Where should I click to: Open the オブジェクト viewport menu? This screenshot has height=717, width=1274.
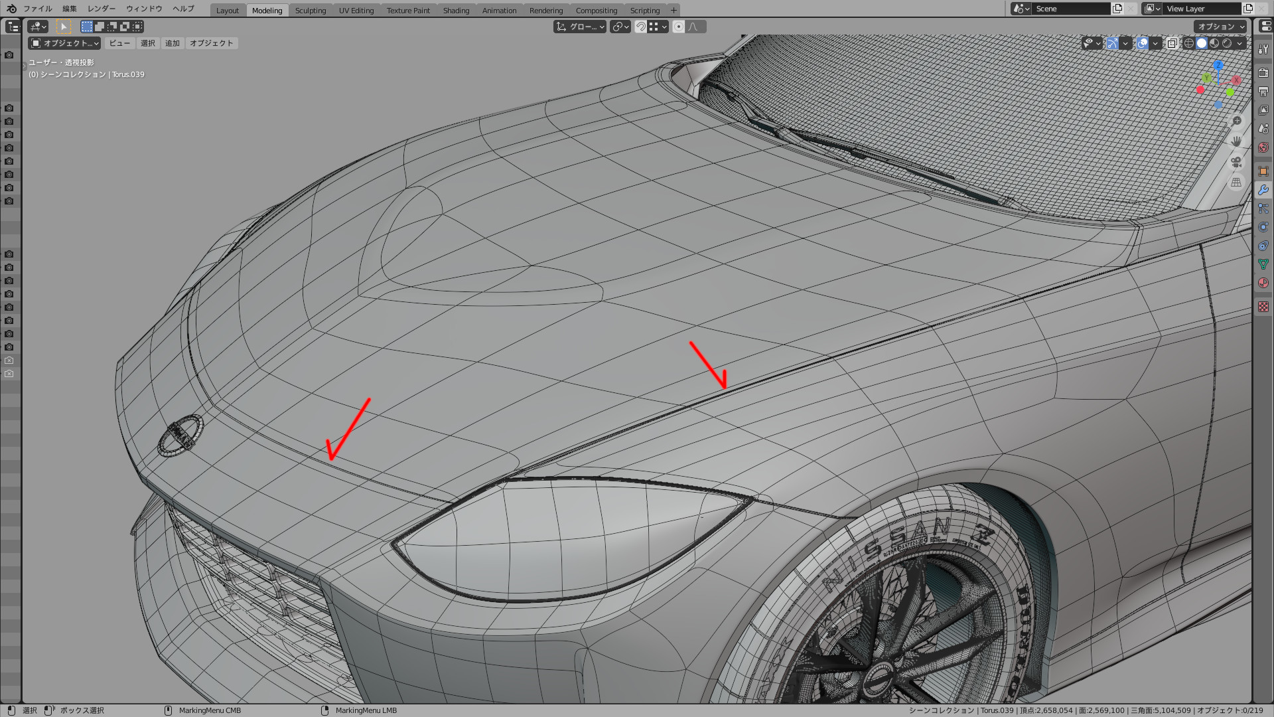[212, 43]
